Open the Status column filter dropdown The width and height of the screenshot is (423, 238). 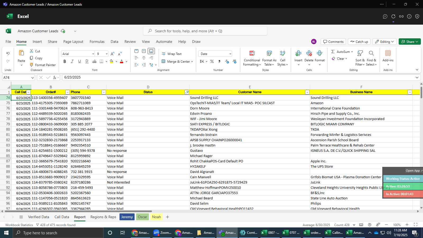pyautogui.click(x=187, y=92)
